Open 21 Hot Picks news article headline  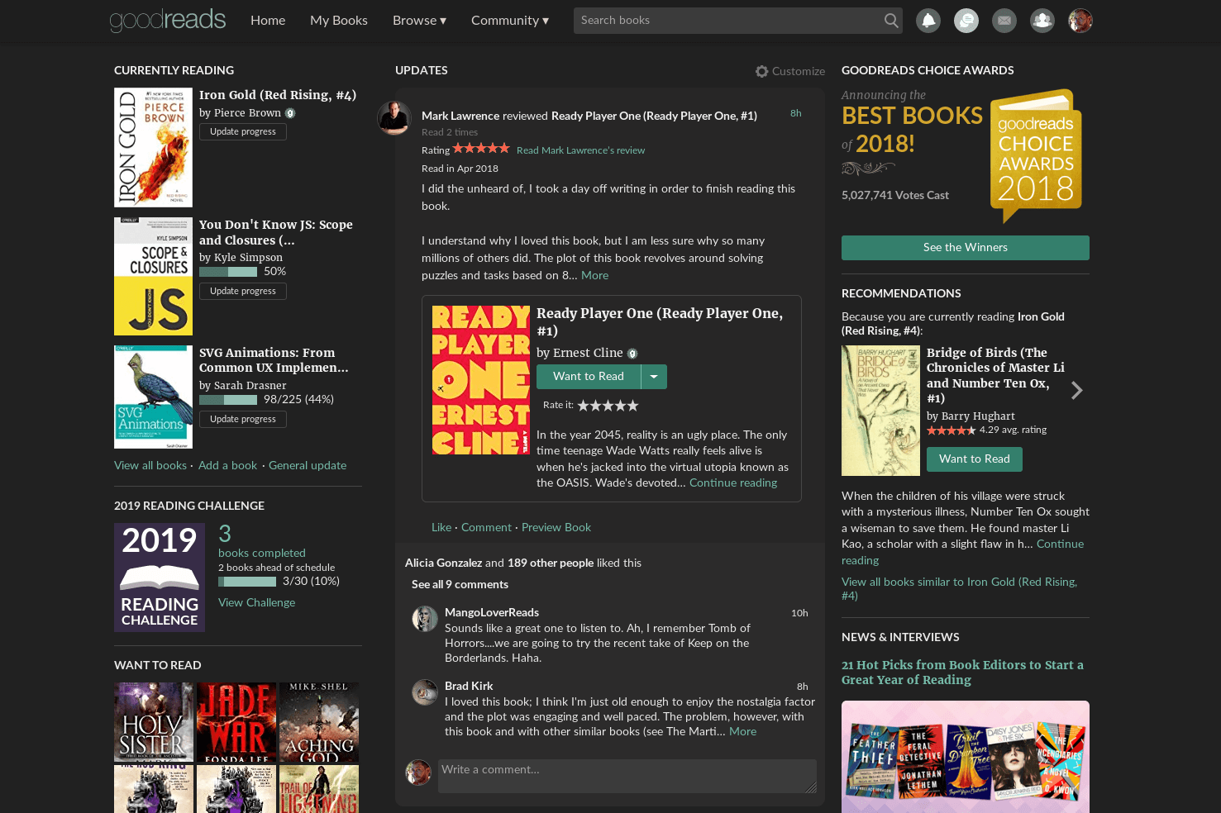pos(962,673)
